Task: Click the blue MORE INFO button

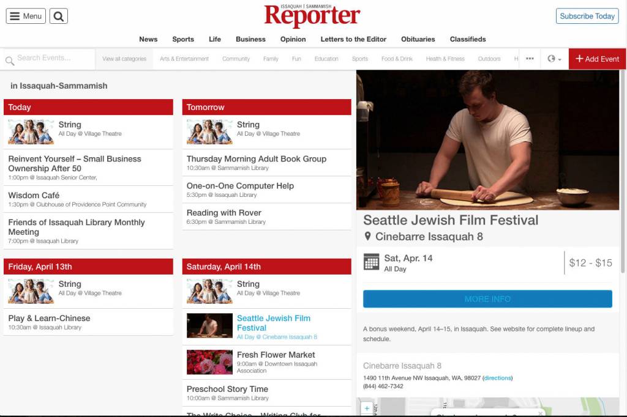Action: 487,299
